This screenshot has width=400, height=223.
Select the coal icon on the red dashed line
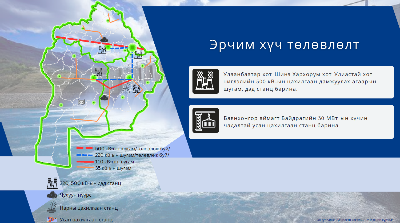pos(104,40)
